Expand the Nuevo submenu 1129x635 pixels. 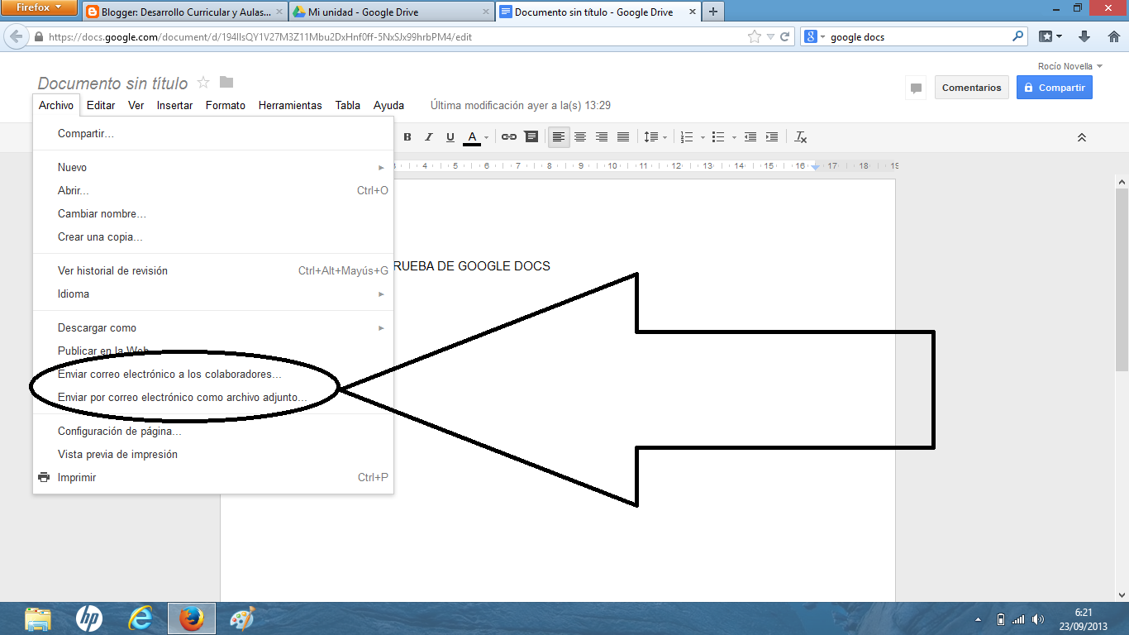[213, 167]
